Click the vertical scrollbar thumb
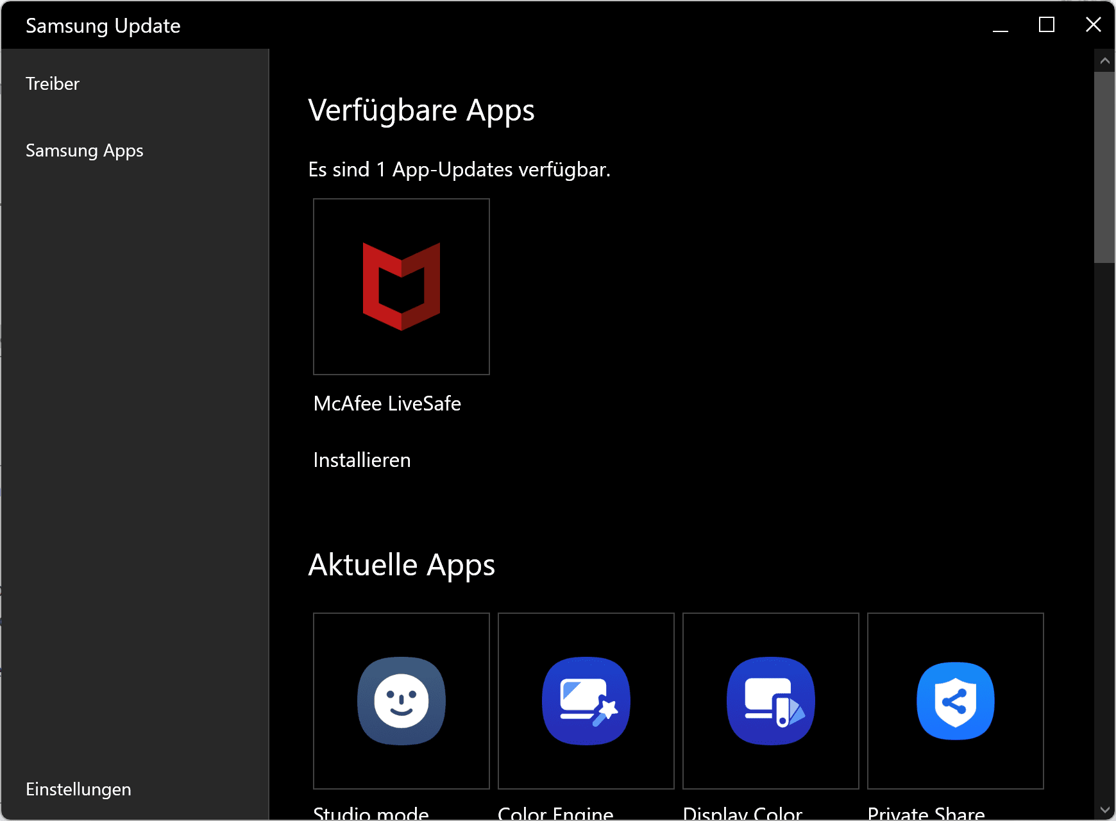 coord(1104,167)
